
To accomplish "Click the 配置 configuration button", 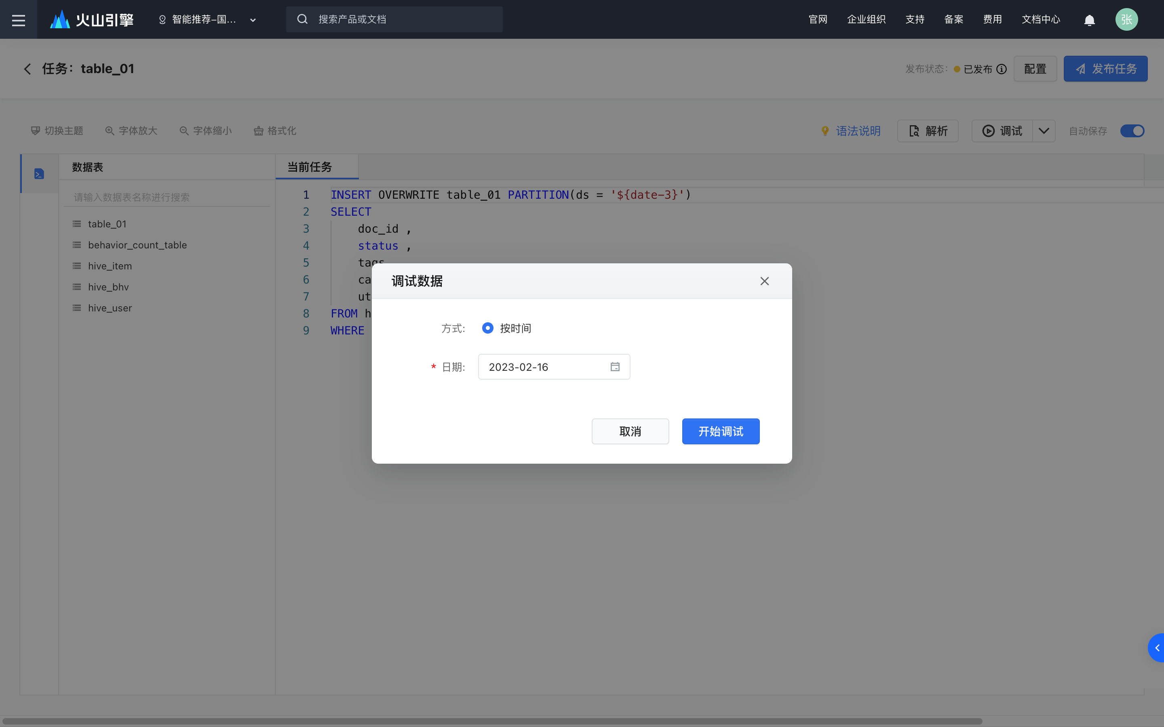I will point(1035,69).
